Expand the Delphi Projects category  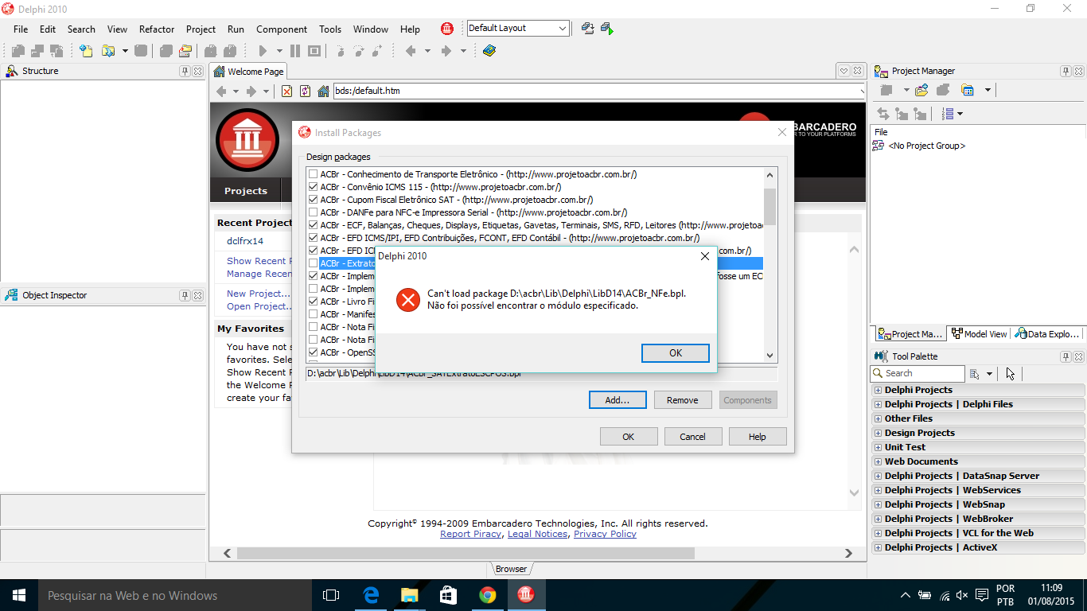(878, 390)
